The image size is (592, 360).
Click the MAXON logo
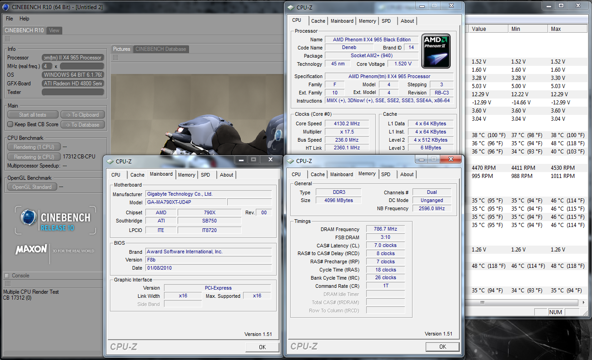tap(32, 249)
